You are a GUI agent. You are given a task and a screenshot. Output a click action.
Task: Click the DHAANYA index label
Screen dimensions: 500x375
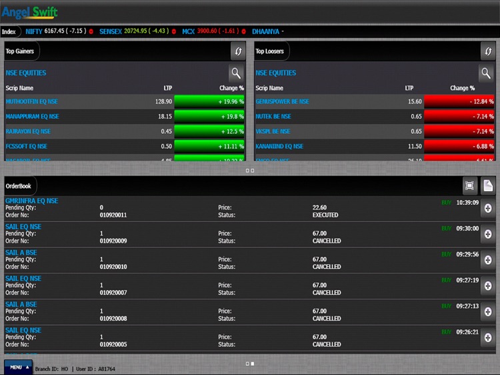(265, 31)
